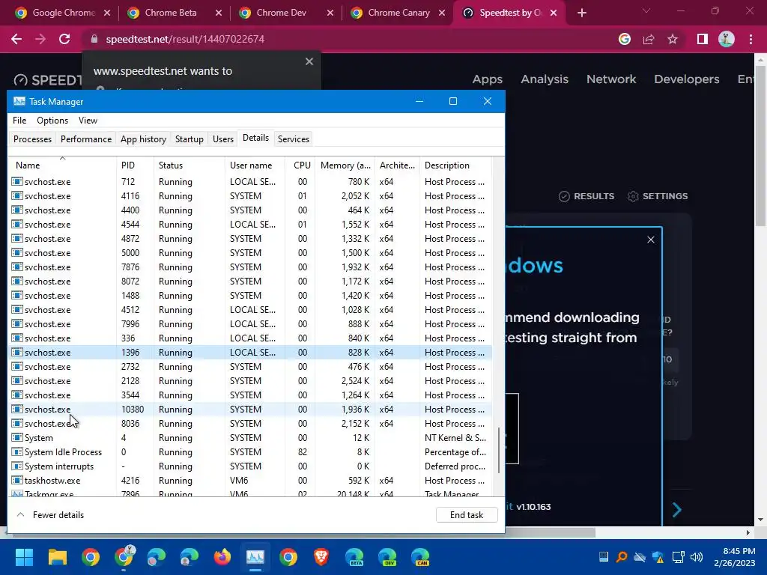Close the Speedtest Windows app promo
The height and width of the screenshot is (575, 767).
tap(651, 240)
